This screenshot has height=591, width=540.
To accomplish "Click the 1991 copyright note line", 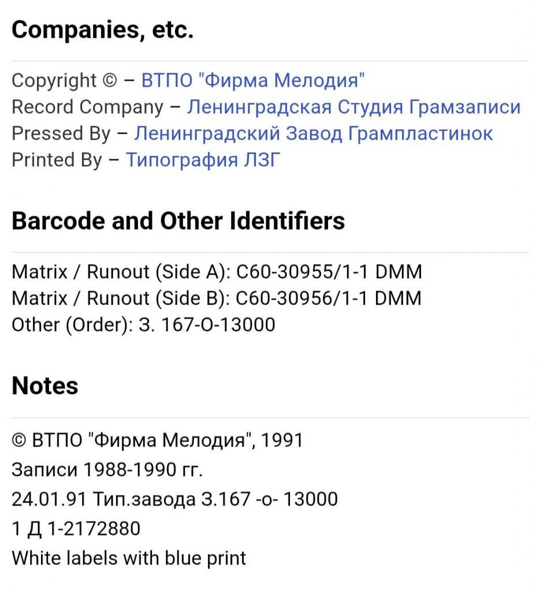I will coord(157,440).
